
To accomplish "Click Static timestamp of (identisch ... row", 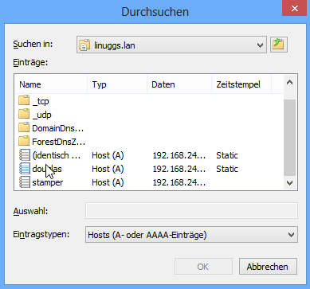I will click(x=227, y=155).
